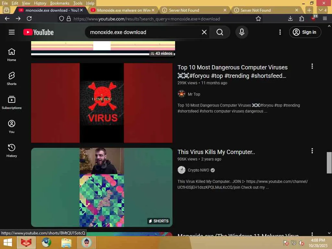This screenshot has width=332, height=249.
Task: Click the scrollbar down arrow
Action: 329,233
